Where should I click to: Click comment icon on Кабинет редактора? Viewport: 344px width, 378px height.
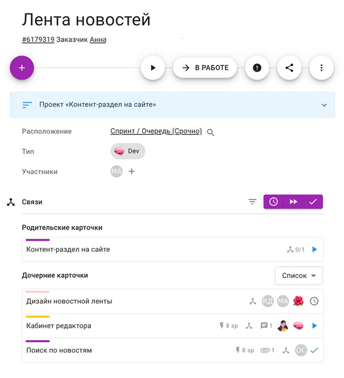point(264,326)
